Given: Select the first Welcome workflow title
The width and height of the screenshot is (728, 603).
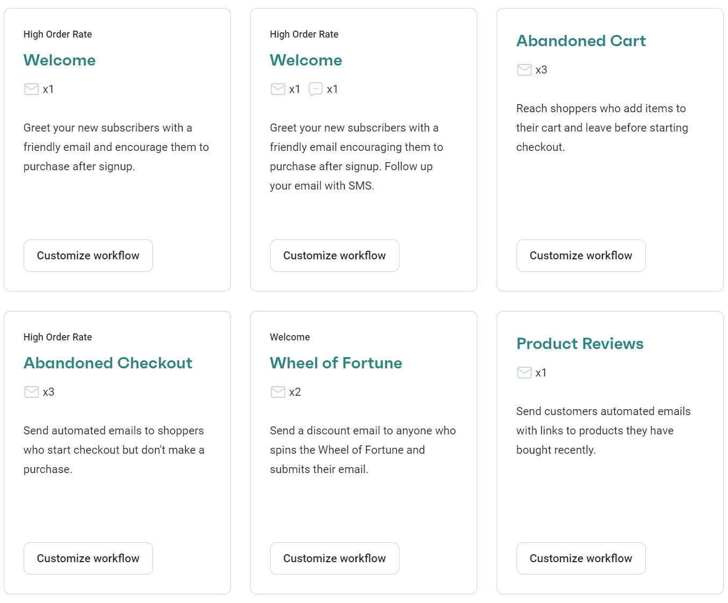Looking at the screenshot, I should point(60,60).
